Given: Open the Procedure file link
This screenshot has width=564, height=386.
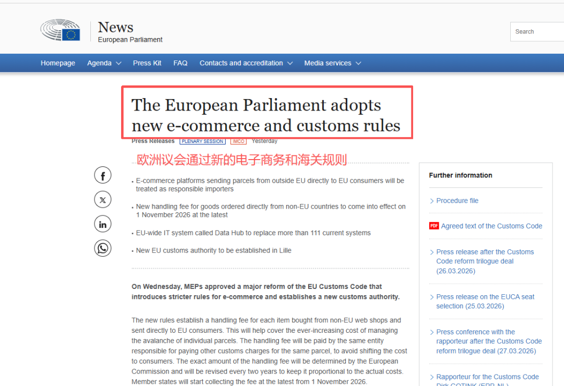Looking at the screenshot, I should pyautogui.click(x=457, y=200).
